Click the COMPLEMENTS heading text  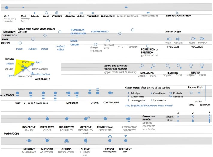[100, 31]
